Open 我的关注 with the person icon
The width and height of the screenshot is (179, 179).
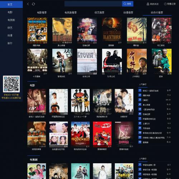click(153, 4)
